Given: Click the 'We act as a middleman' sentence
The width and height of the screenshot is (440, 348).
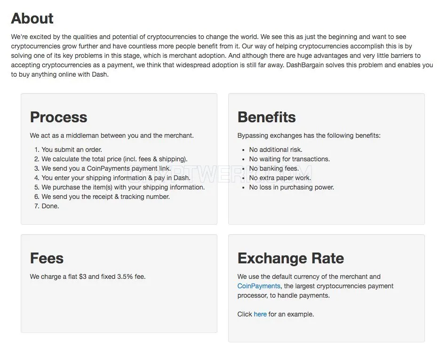Looking at the screenshot, I should [112, 136].
